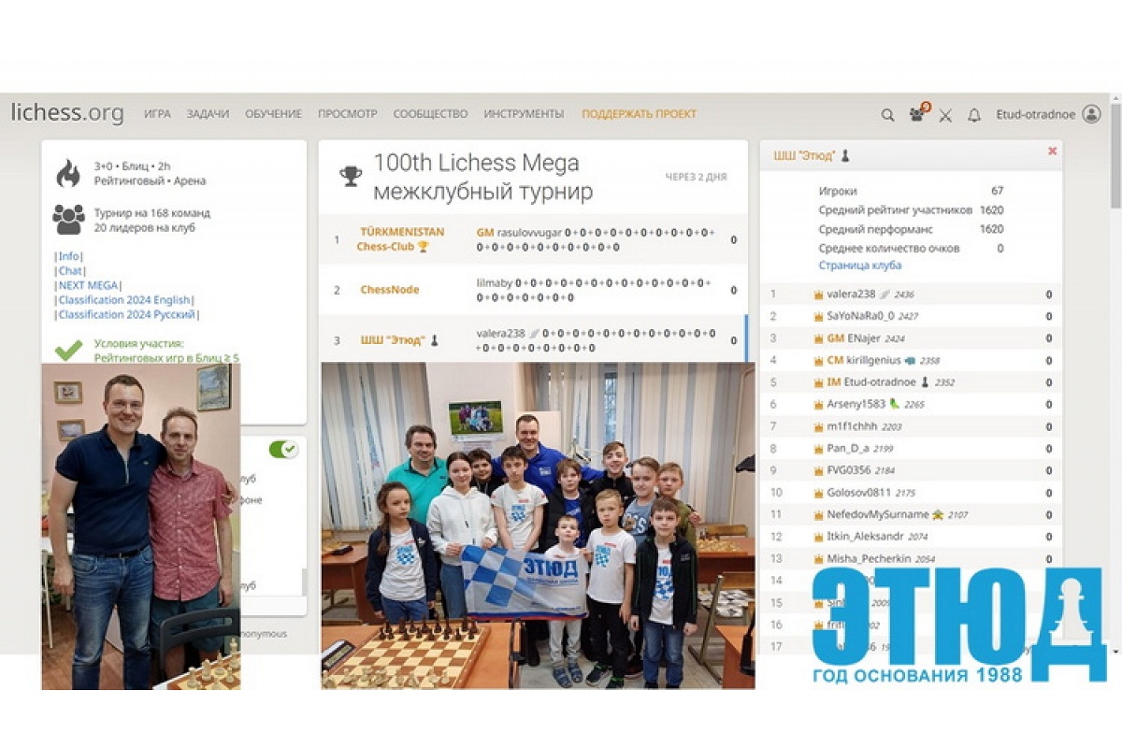Click the crown icon beside Pan_D_a
The image size is (1122, 748).
[817, 449]
